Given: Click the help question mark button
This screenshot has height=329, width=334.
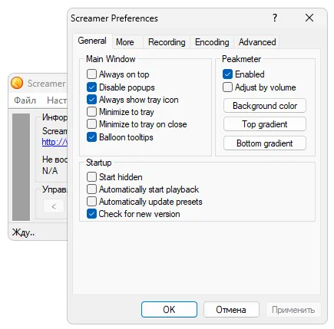Looking at the screenshot, I should [275, 18].
